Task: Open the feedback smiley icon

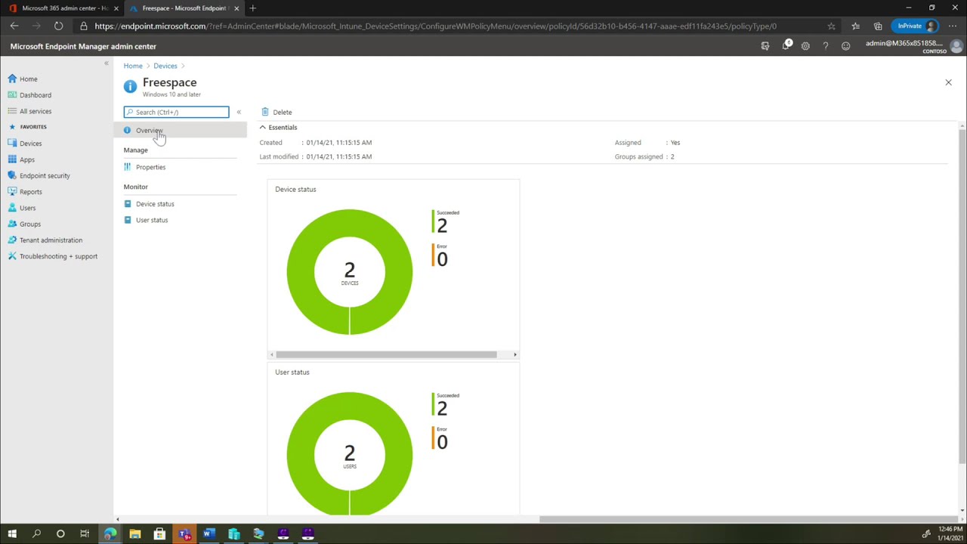Action: tap(846, 46)
